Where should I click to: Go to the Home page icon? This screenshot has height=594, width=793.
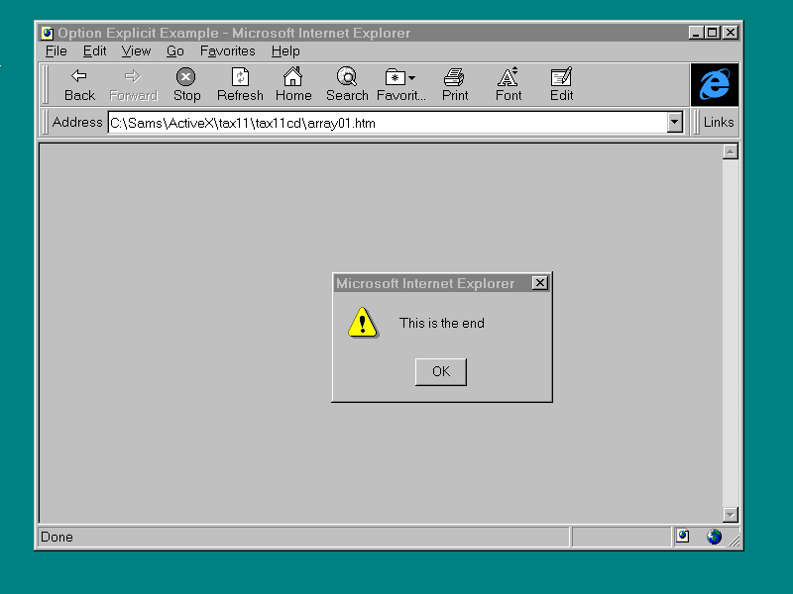[x=293, y=77]
